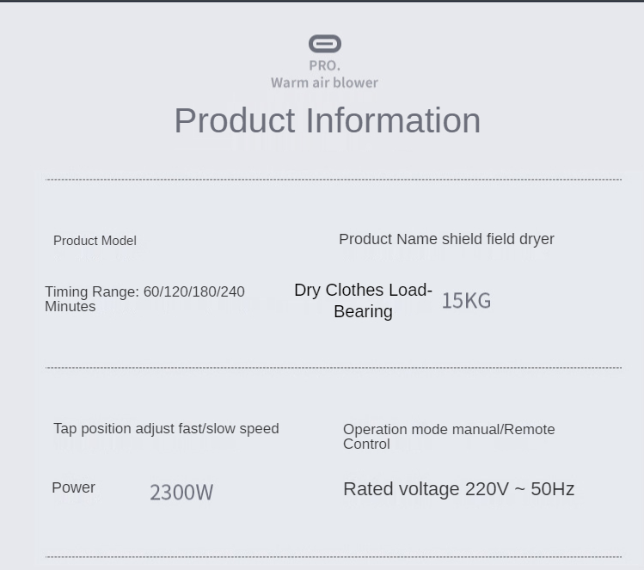Click the "Timing Range:" label

(x=92, y=291)
